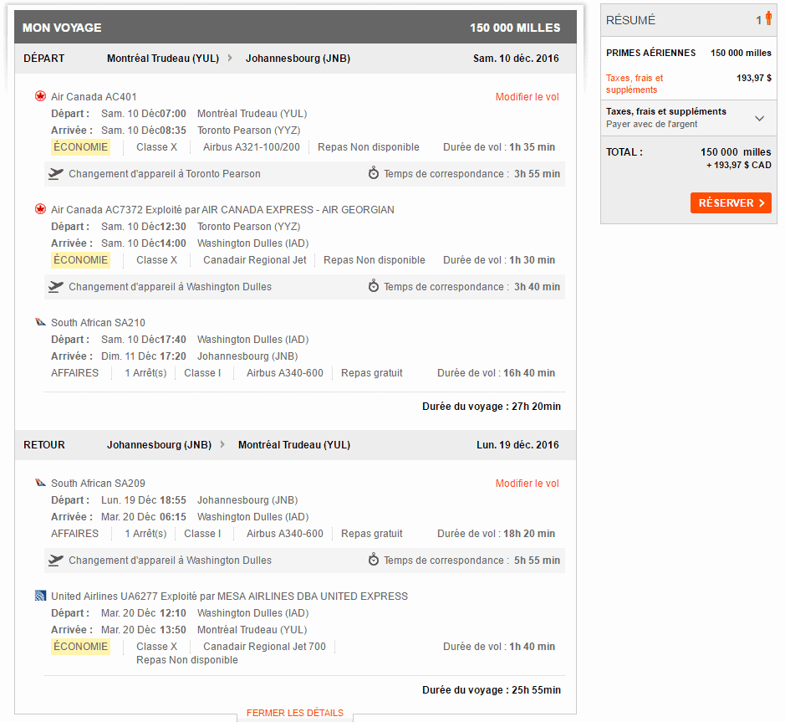This screenshot has height=722, width=785.
Task: Click the Économie badge on flight UA6277
Action: (x=80, y=647)
